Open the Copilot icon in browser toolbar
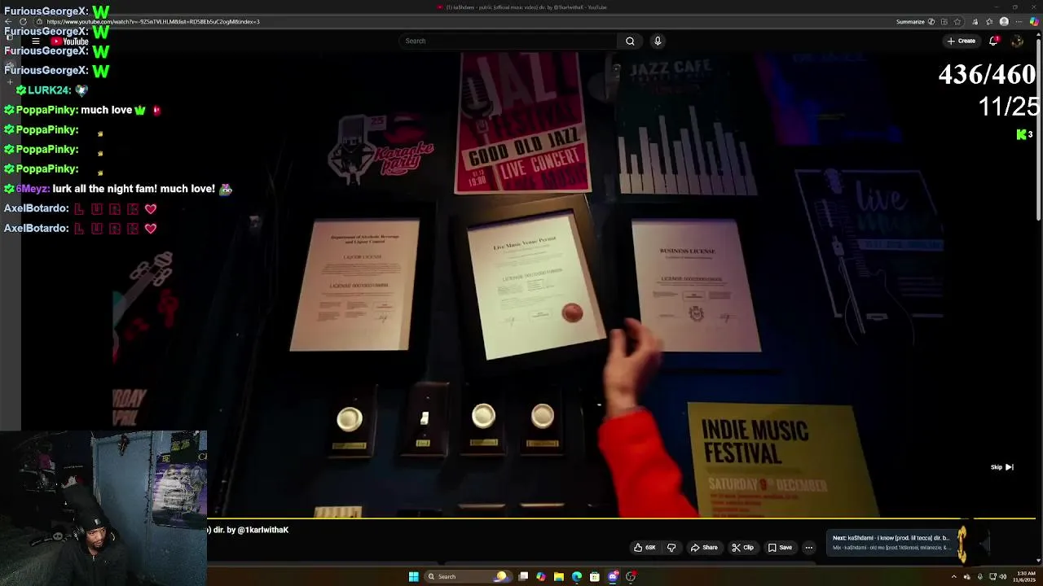Screen dimensions: 1043x586 [1035, 22]
